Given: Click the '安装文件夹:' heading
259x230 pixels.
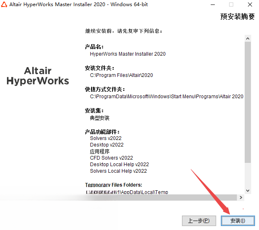Looking at the screenshot, I should click(99, 68).
